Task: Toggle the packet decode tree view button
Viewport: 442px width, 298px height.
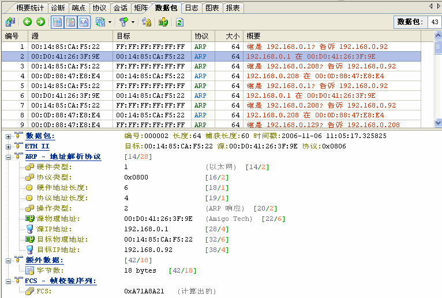Action: coord(71,22)
